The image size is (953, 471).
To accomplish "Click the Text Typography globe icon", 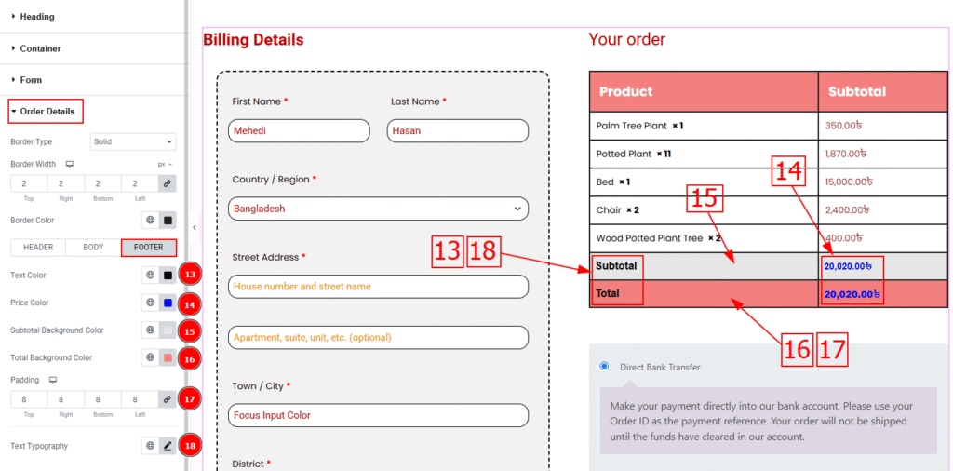I will tap(150, 446).
